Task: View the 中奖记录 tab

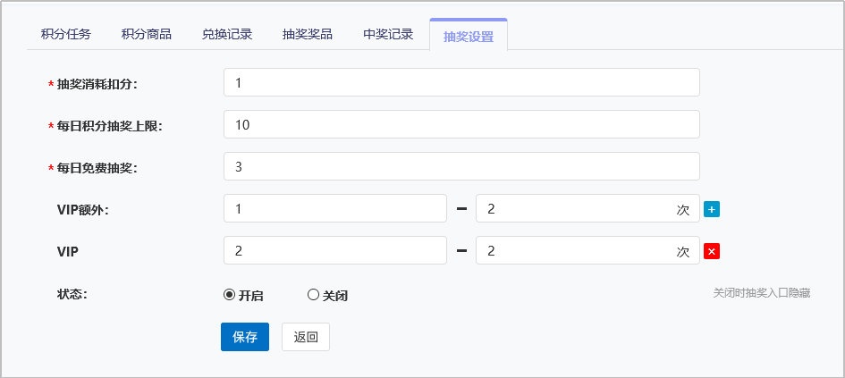Action: 388,35
